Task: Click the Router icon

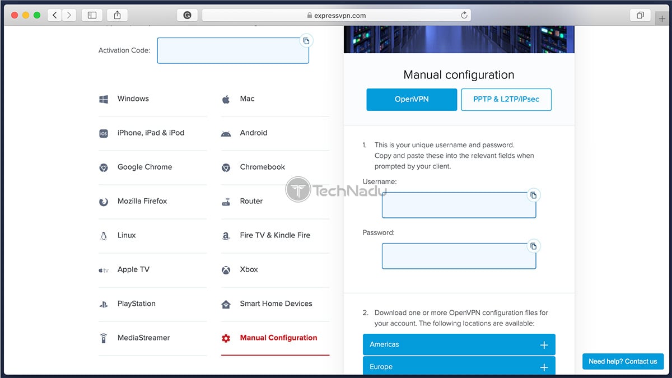Action: pos(226,202)
